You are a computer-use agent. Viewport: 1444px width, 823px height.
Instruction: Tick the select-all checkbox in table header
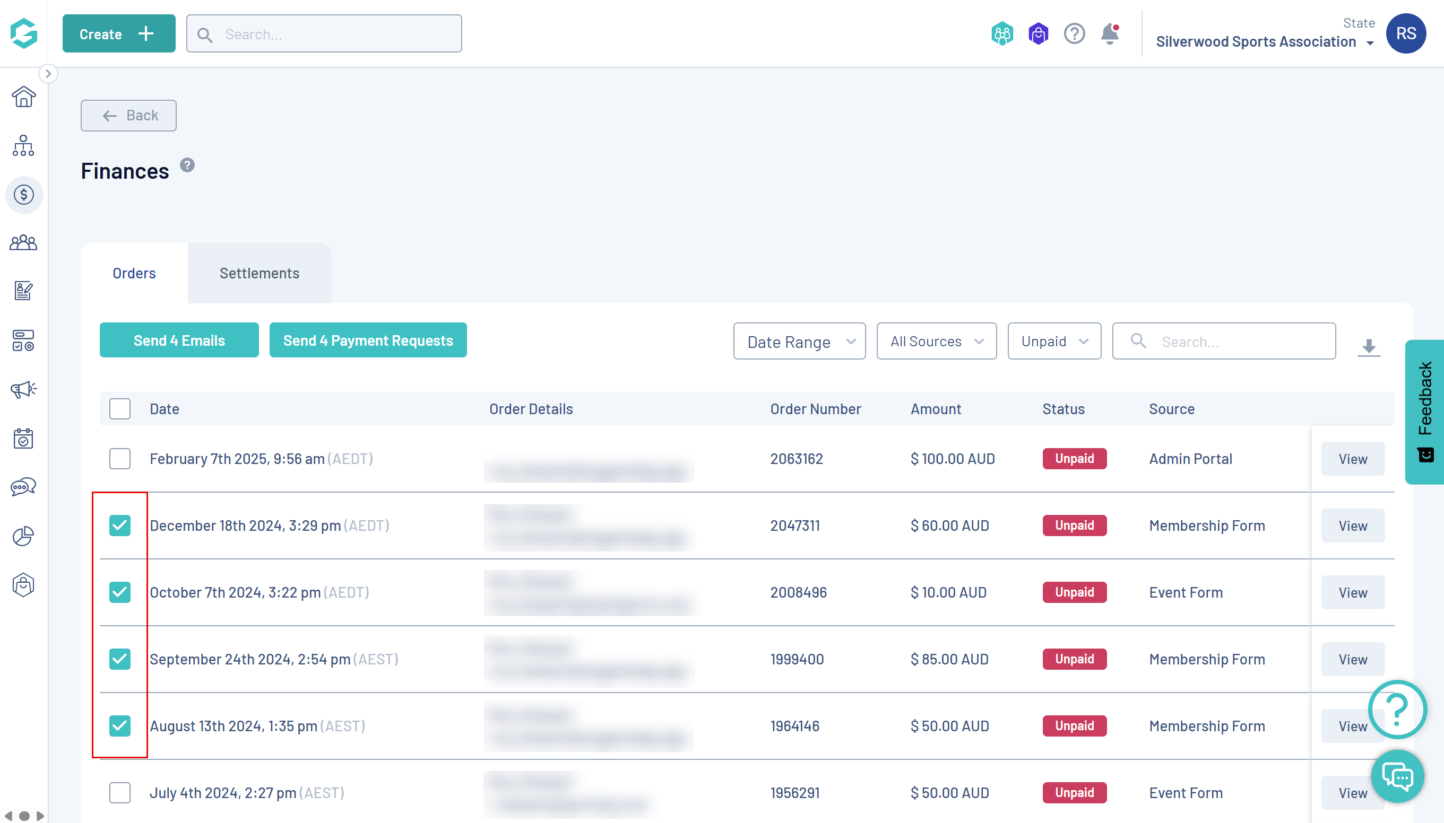pyautogui.click(x=120, y=409)
